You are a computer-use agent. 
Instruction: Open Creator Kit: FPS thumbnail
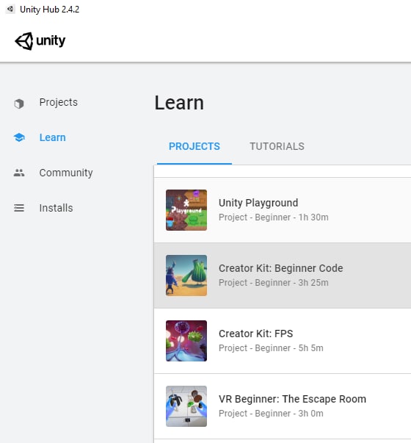pyautogui.click(x=186, y=341)
